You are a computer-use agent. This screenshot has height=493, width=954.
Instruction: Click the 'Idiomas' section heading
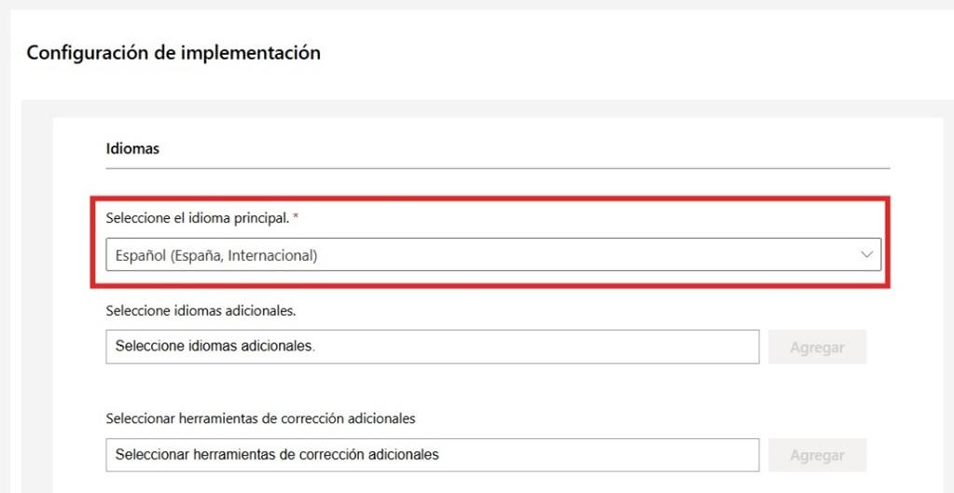[132, 149]
